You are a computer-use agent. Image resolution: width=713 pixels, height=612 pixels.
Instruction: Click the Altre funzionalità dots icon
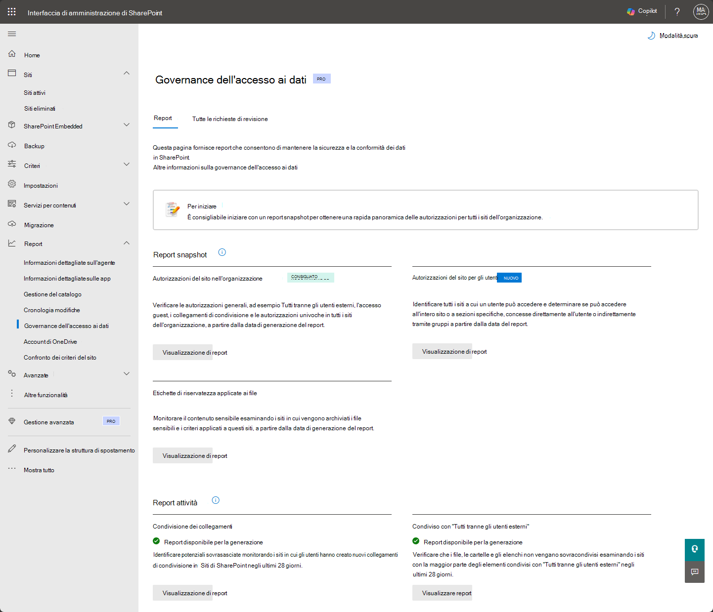(12, 394)
